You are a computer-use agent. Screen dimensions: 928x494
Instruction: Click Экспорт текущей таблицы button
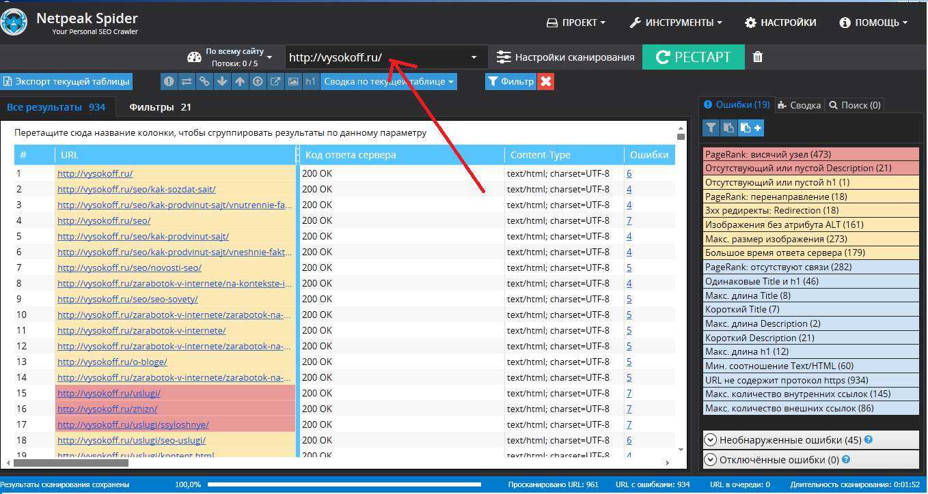click(66, 82)
